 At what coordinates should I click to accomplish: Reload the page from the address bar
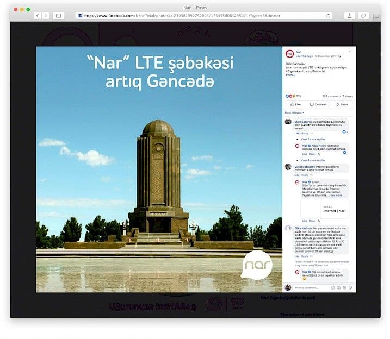[328, 16]
